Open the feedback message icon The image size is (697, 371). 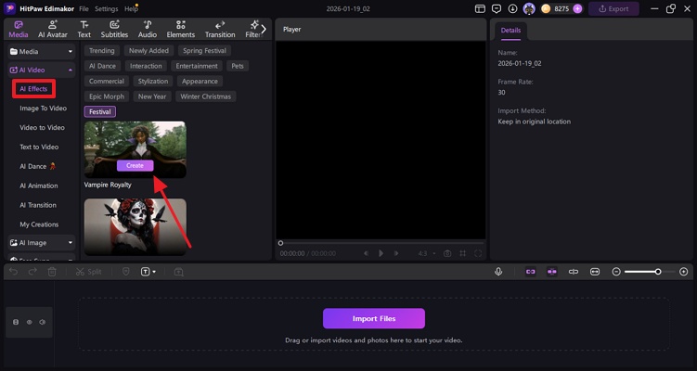[496, 8]
